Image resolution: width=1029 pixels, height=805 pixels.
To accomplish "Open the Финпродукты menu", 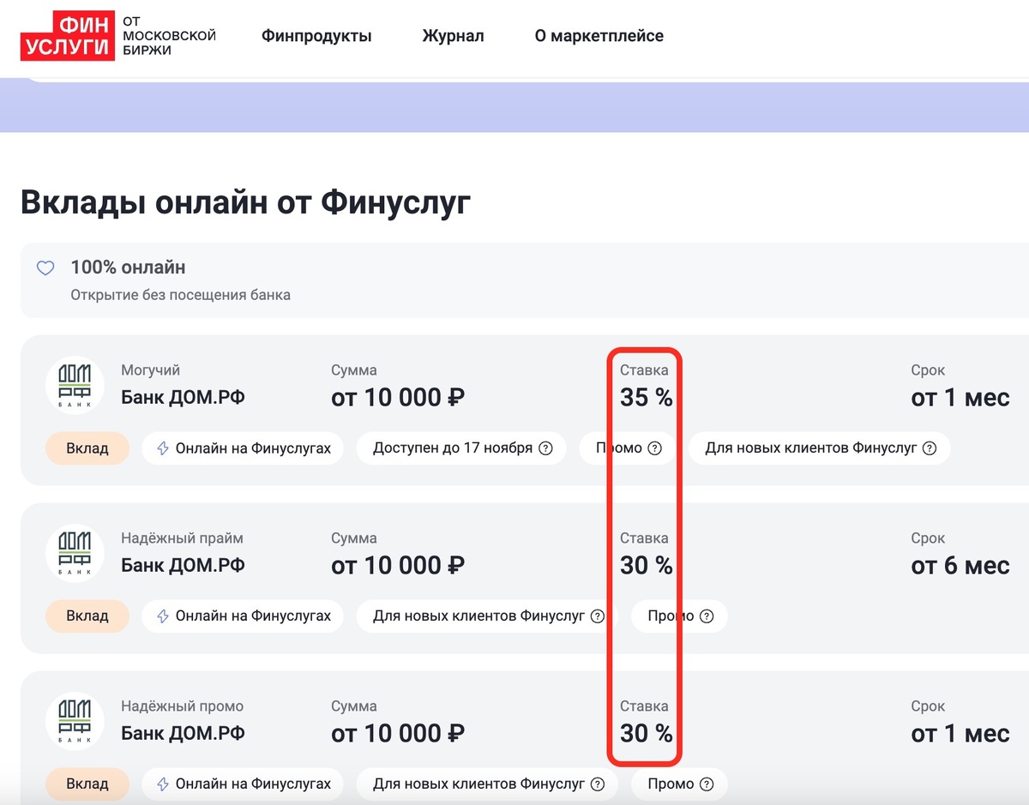I will coord(316,36).
